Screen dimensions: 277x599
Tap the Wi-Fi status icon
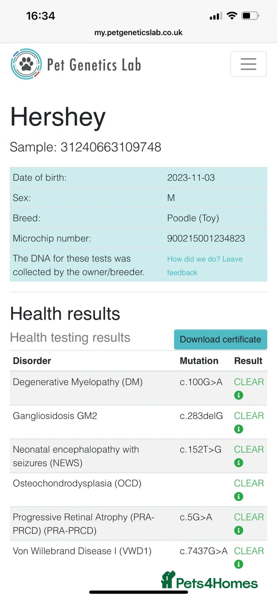[232, 16]
